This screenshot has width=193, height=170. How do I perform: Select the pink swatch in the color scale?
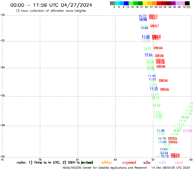tap(183, 3)
